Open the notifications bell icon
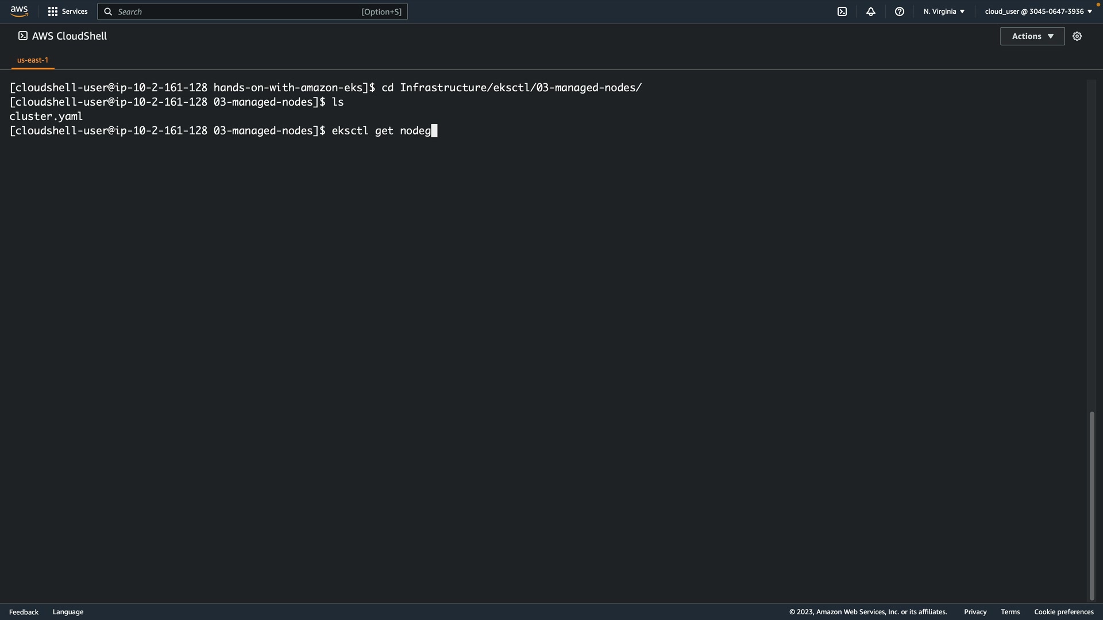This screenshot has height=620, width=1103. [x=871, y=11]
